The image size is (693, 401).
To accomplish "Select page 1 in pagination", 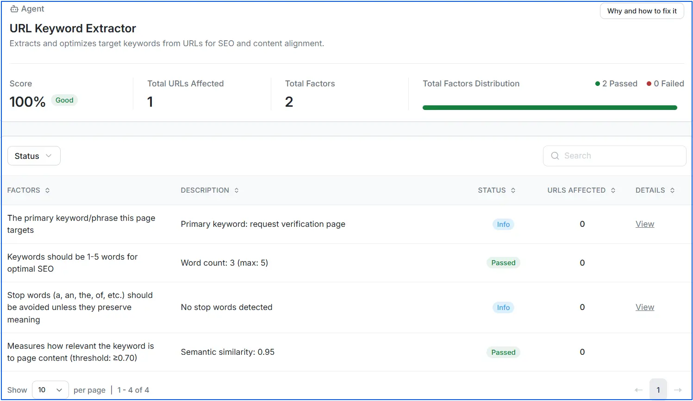I will click(x=658, y=390).
